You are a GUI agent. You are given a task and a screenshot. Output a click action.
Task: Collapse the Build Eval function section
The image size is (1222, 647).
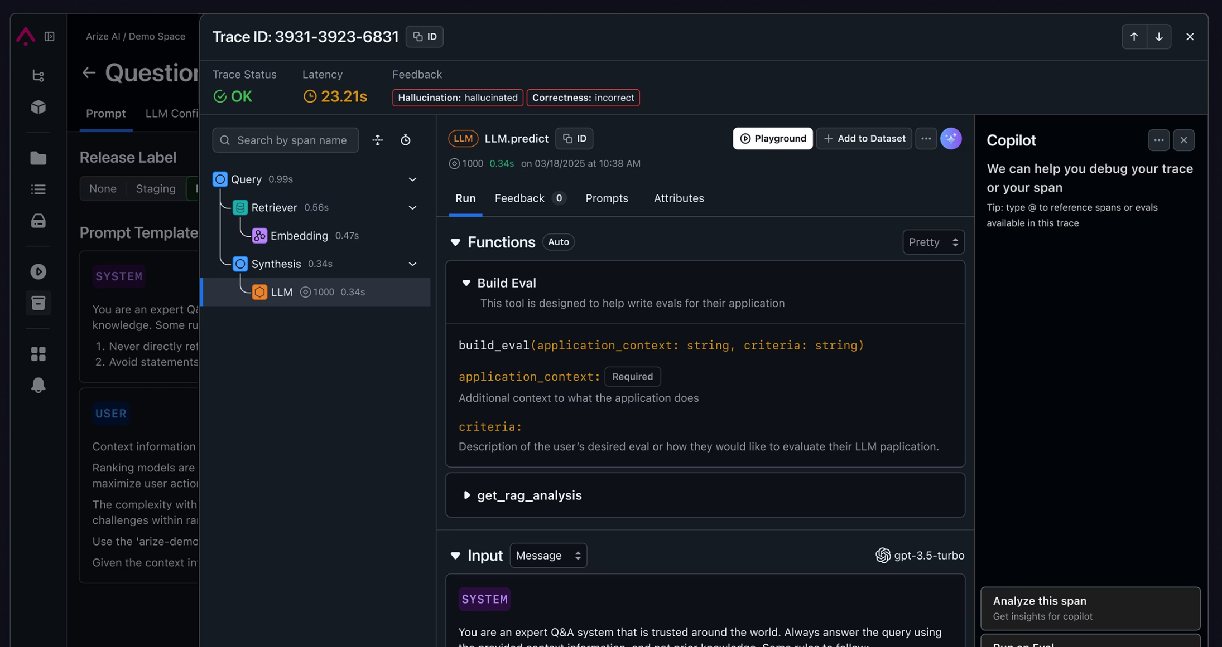pos(466,283)
